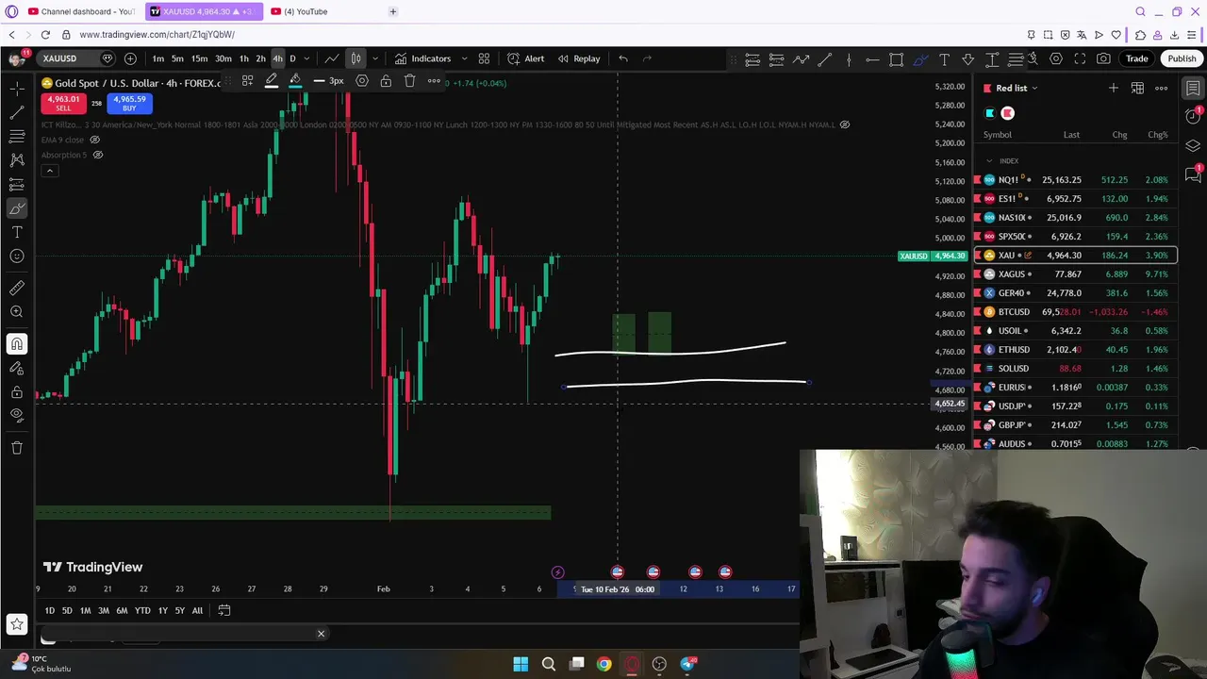This screenshot has width=1207, height=679.
Task: Undo the last chart action
Action: click(623, 58)
